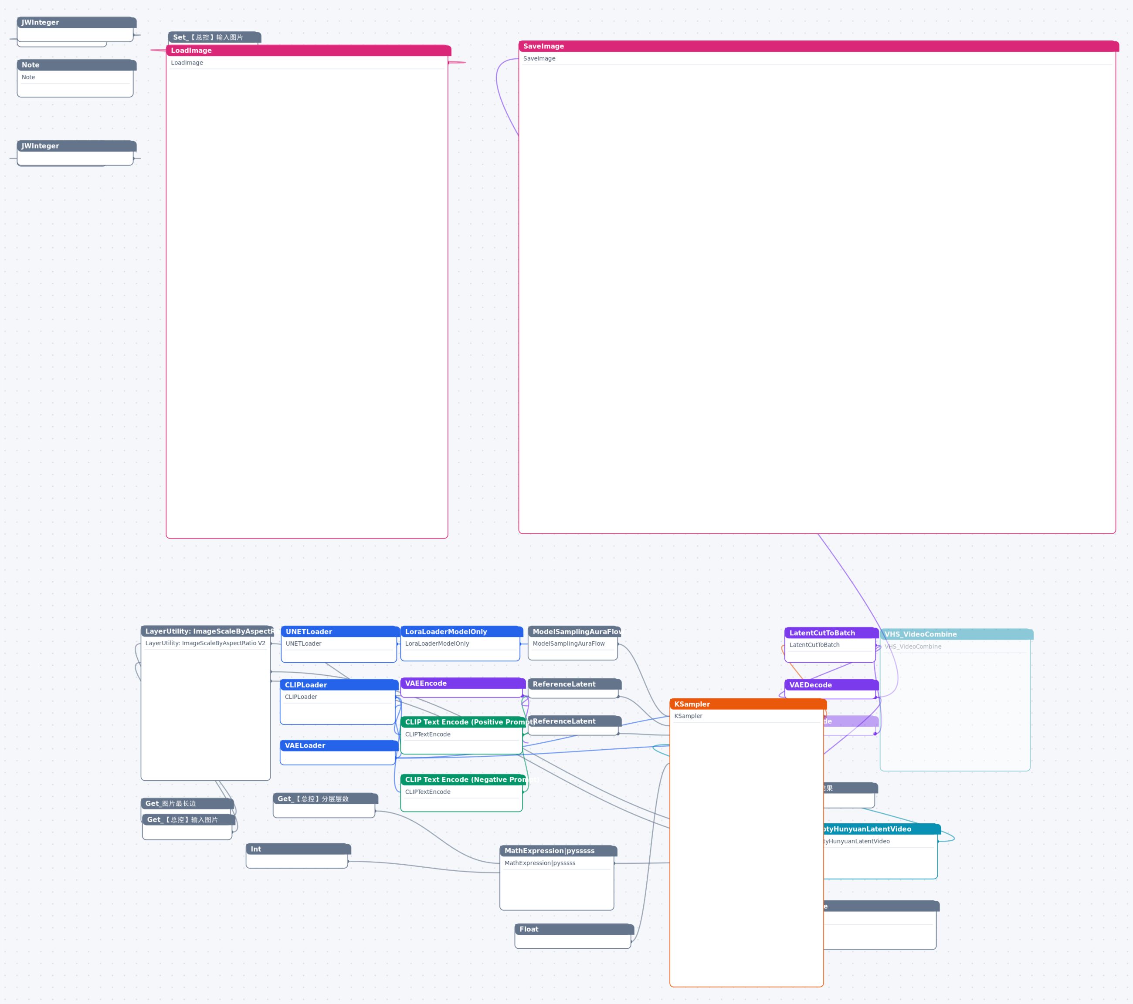Image resolution: width=1133 pixels, height=1004 pixels.
Task: Click the LayerUtility ImageScaleByAspectRatio node header
Action: click(x=207, y=631)
